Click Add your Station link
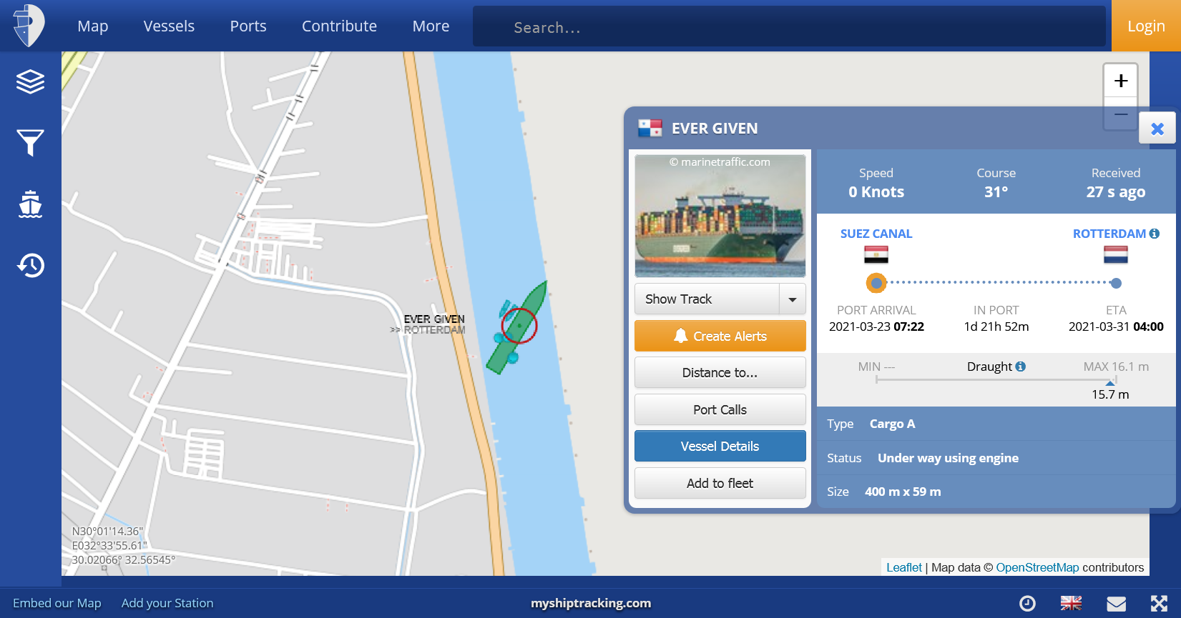Viewport: 1181px width, 618px height. [167, 603]
